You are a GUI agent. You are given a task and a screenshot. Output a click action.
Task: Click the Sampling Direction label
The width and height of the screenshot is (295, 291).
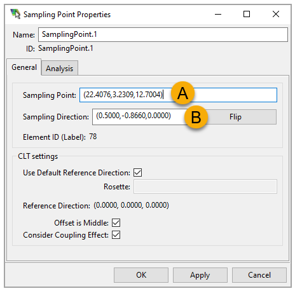56,117
